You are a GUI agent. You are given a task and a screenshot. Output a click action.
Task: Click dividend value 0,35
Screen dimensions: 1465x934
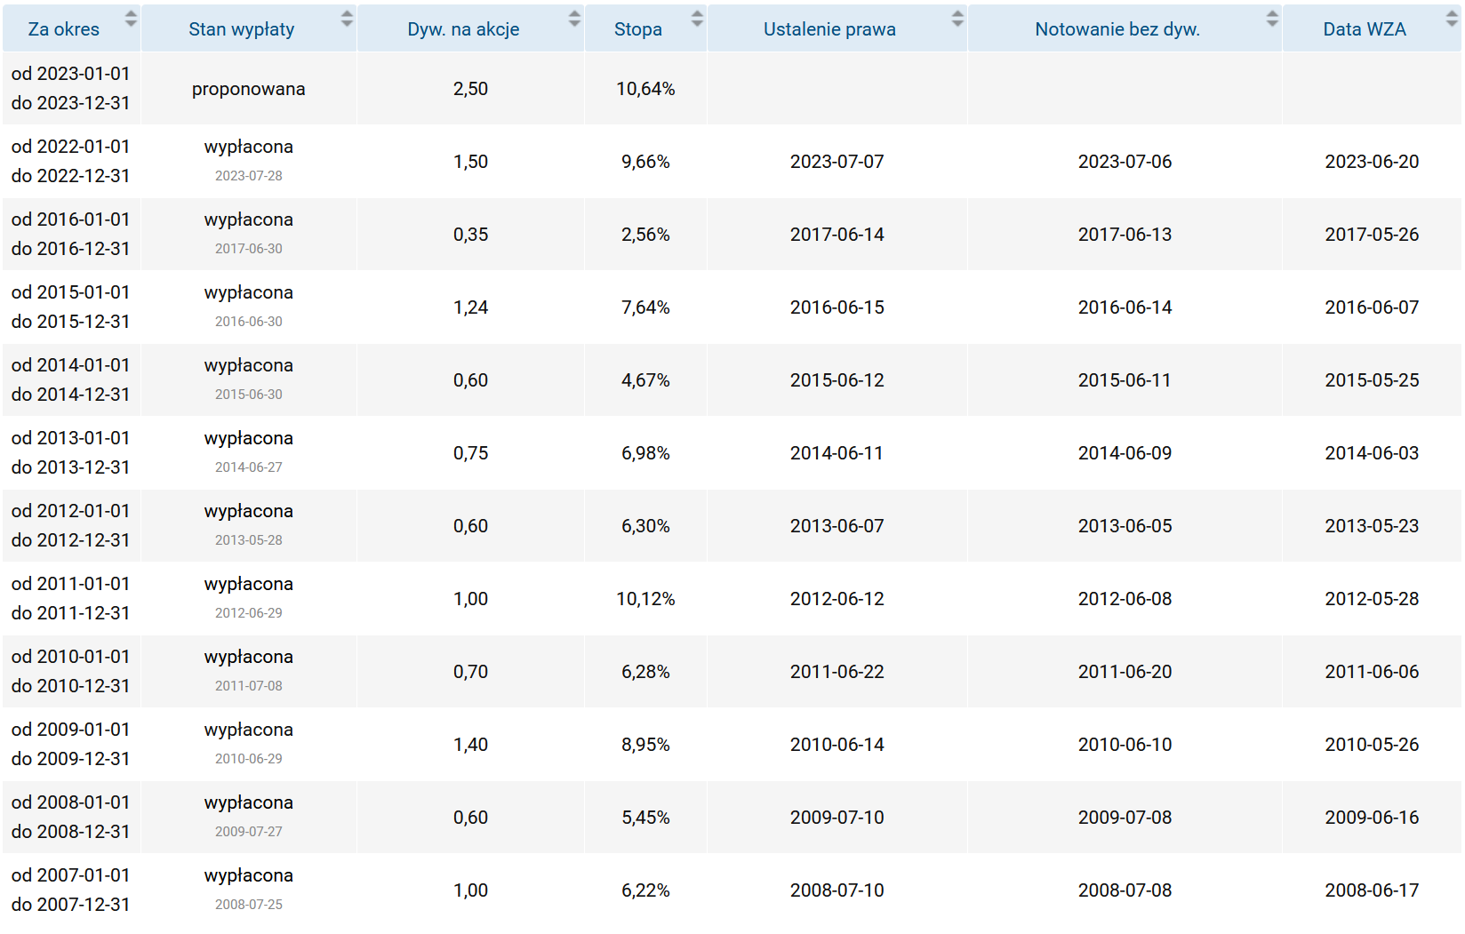pos(470,235)
